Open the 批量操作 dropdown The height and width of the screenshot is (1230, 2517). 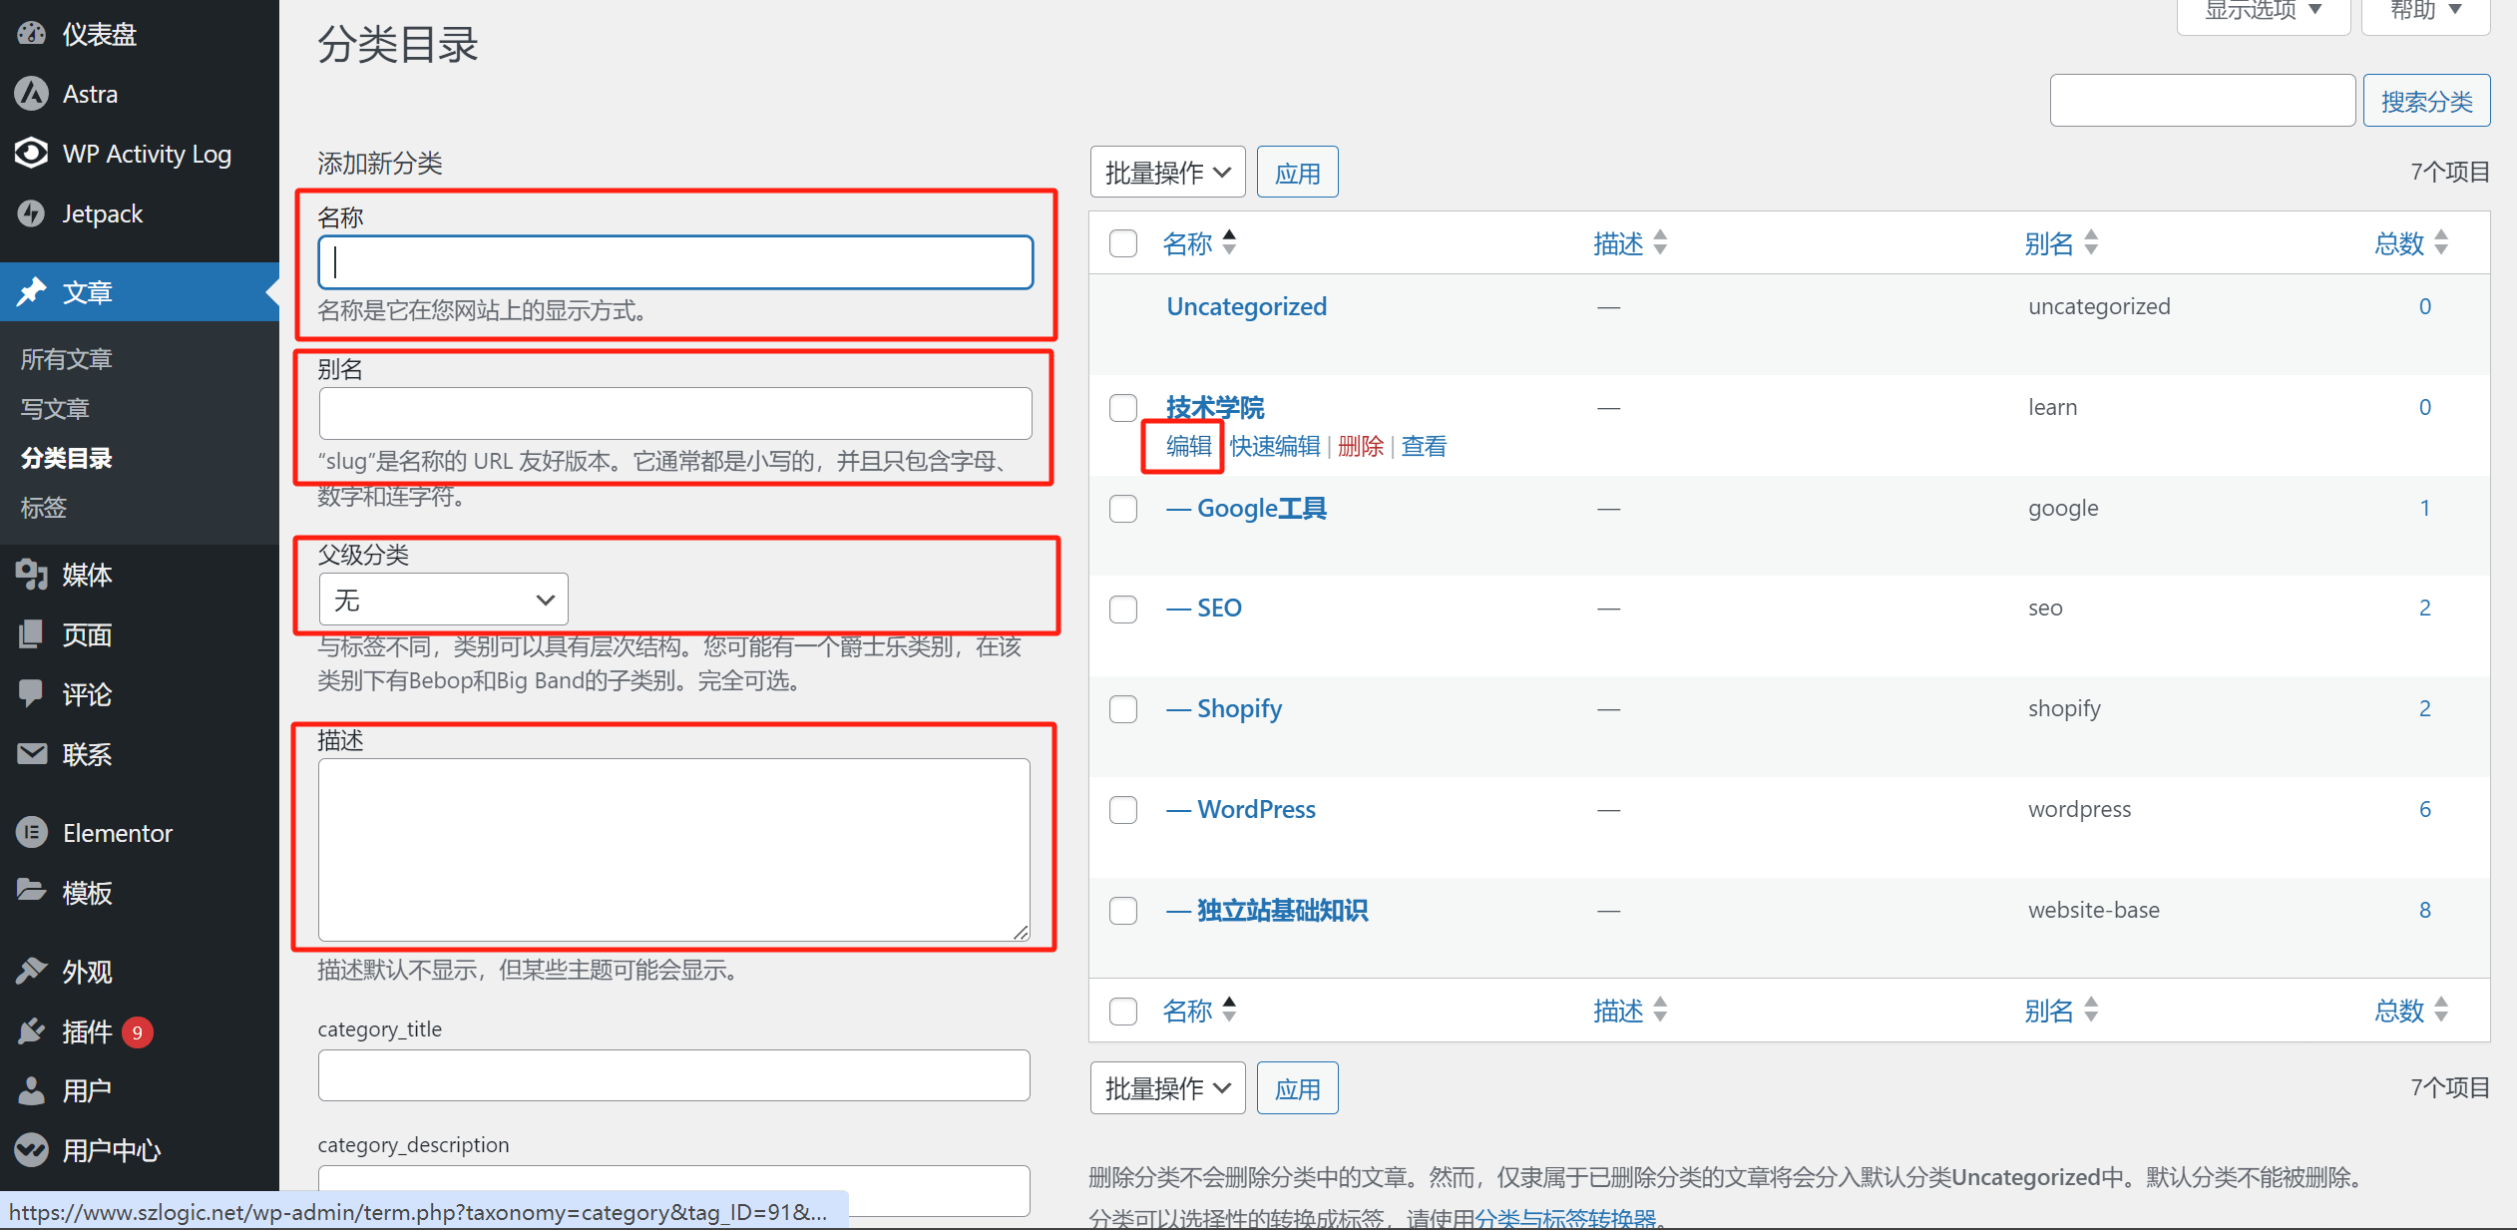point(1167,171)
